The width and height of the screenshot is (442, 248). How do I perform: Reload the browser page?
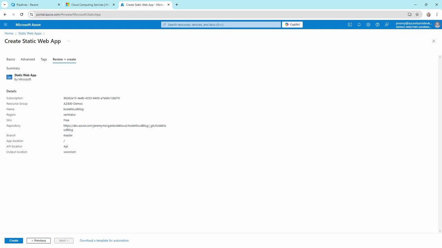21,14
